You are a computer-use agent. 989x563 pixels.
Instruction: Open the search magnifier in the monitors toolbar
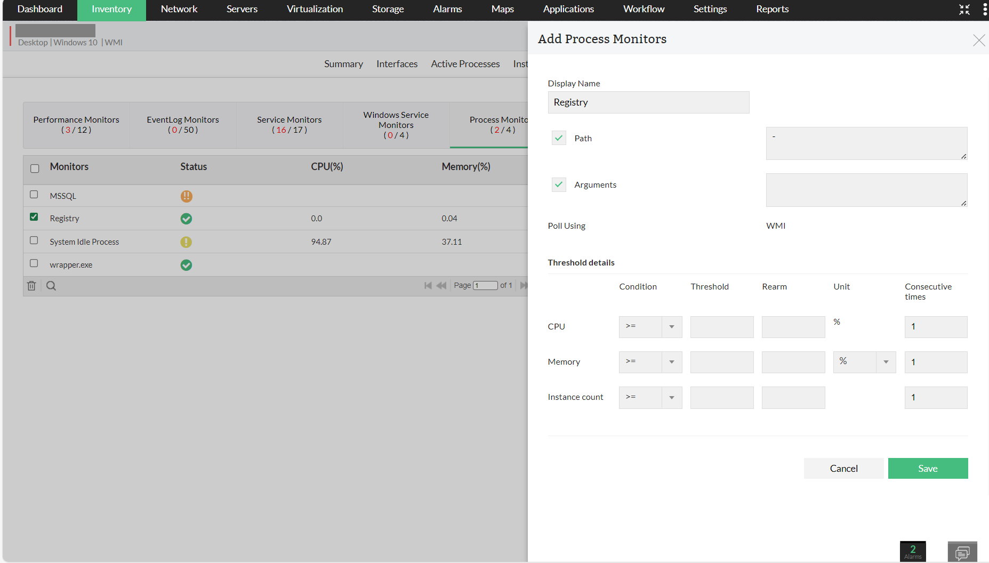coord(51,286)
